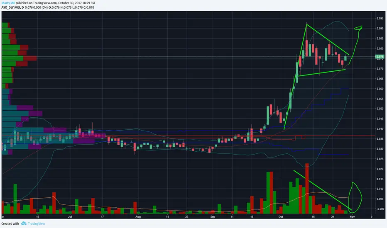Viewport: 387px width, 228px height.
Task: Click the C:0.076 close value
Action: [x=88, y=7]
